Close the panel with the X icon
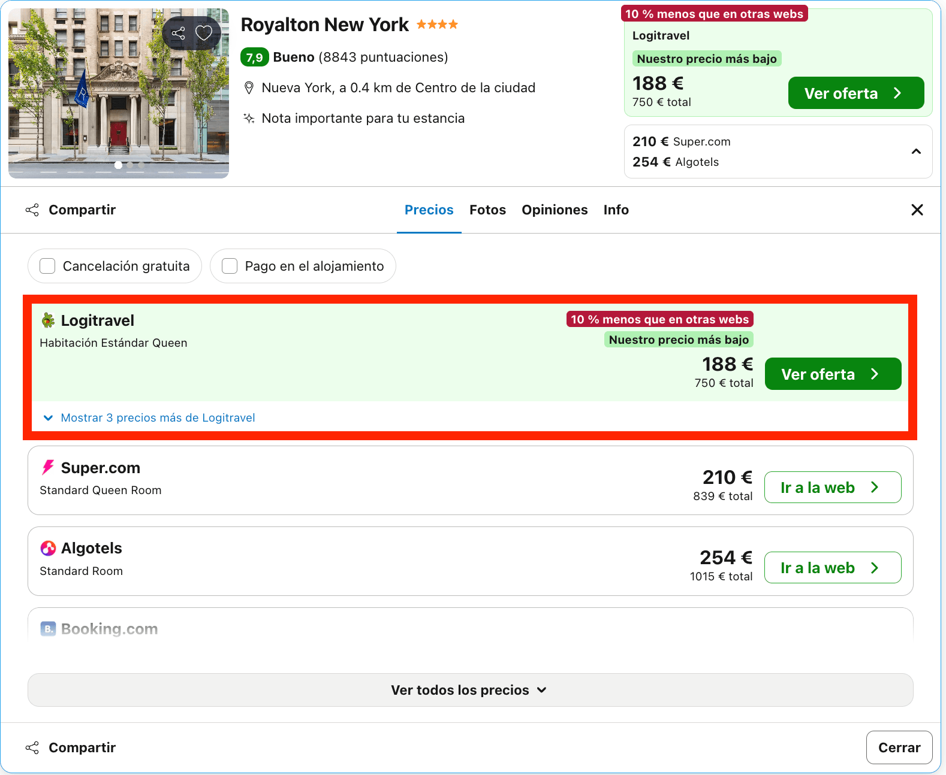The width and height of the screenshot is (946, 775). (x=917, y=210)
